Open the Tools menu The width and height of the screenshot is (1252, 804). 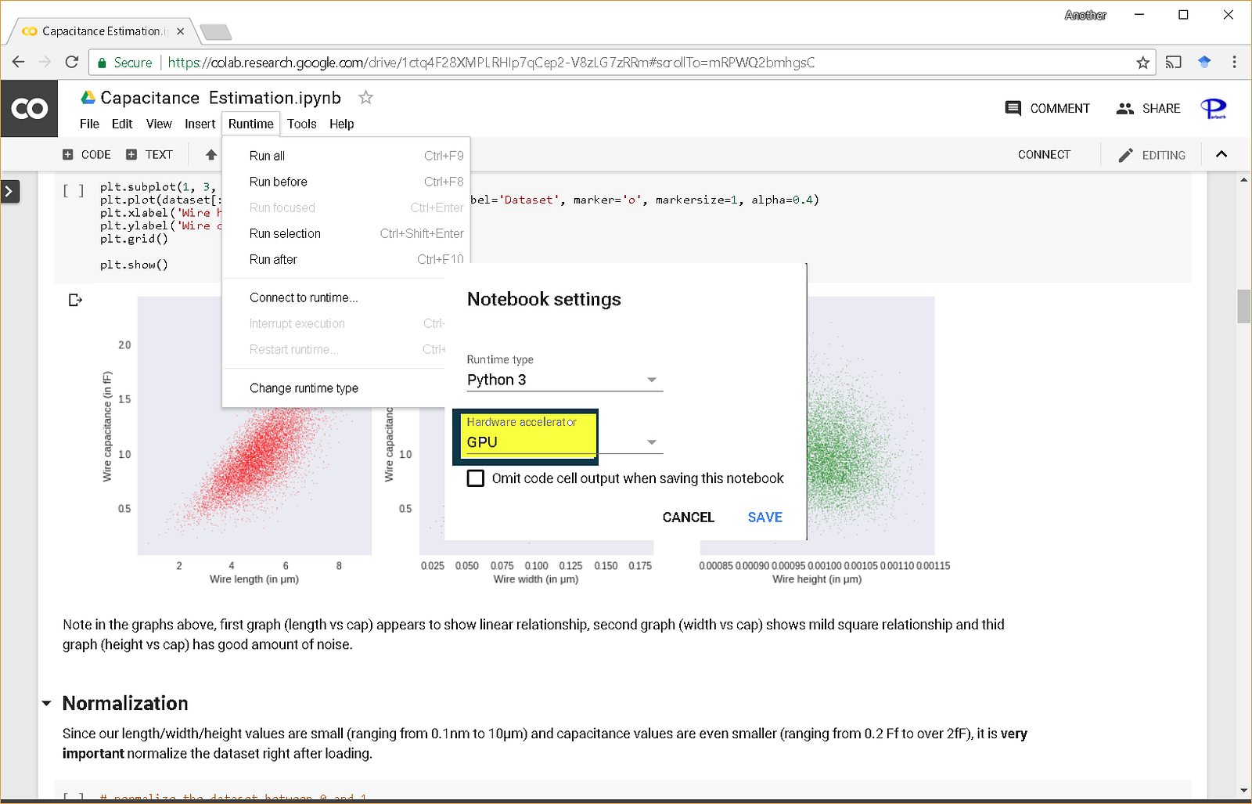click(x=301, y=124)
